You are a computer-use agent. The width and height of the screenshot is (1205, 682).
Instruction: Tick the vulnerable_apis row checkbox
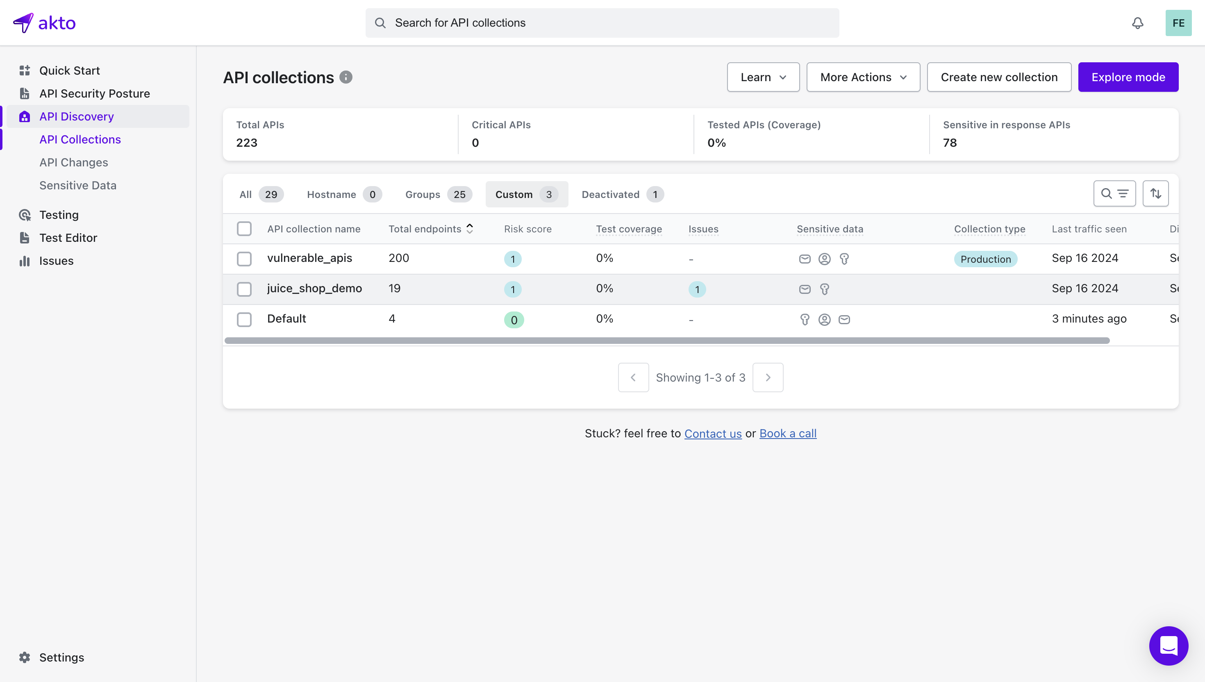[244, 259]
